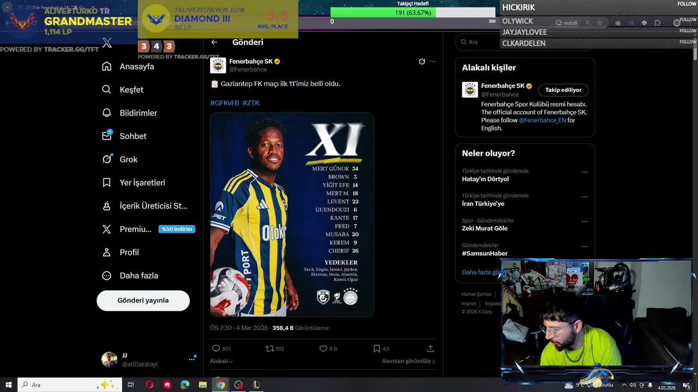Open trend İran Türkiye'ye
Viewport: 698px width, 392px height.
tap(483, 204)
